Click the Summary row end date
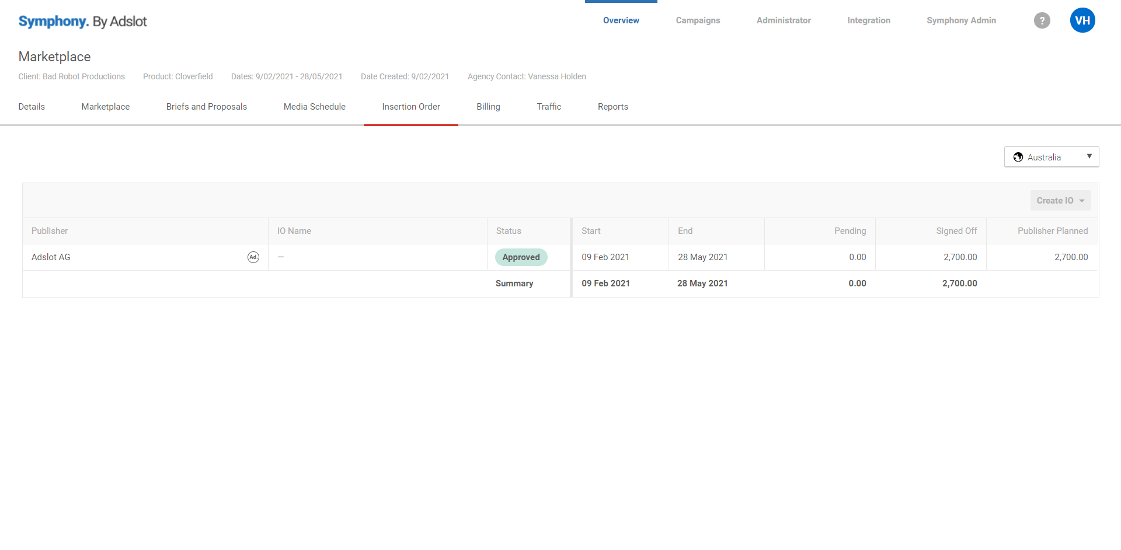Viewport: 1121px width, 550px height. point(702,283)
